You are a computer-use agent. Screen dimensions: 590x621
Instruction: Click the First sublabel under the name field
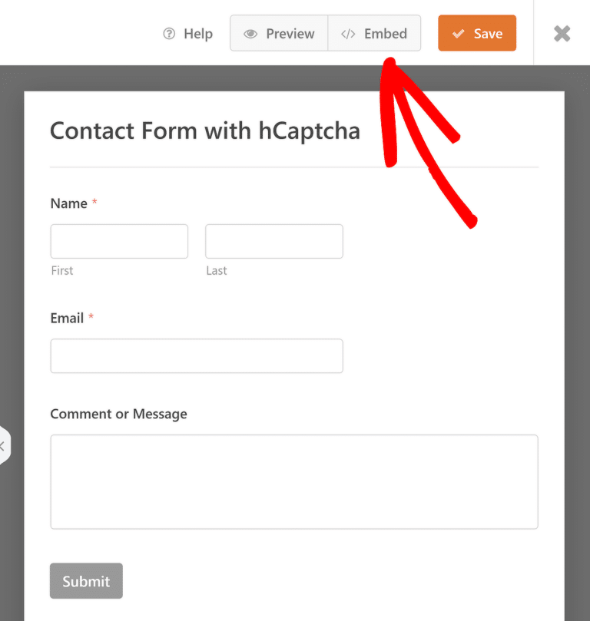pyautogui.click(x=61, y=270)
